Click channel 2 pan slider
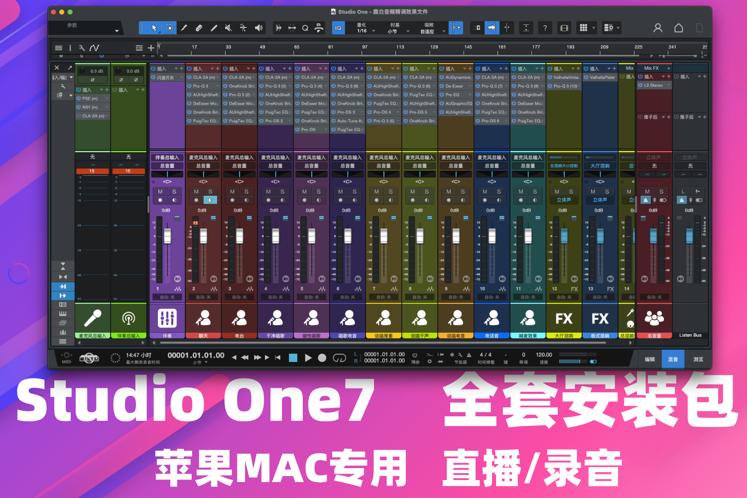This screenshot has height=498, width=747. click(x=203, y=174)
